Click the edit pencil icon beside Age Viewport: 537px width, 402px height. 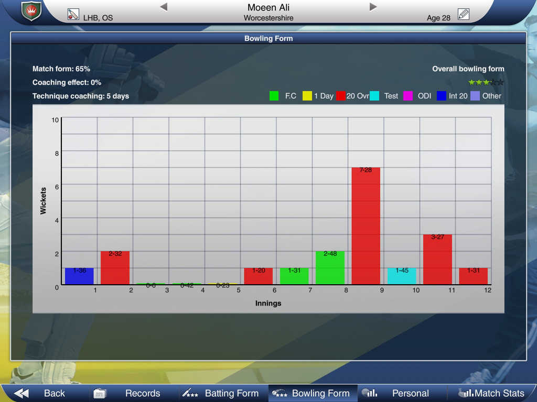[x=463, y=14]
